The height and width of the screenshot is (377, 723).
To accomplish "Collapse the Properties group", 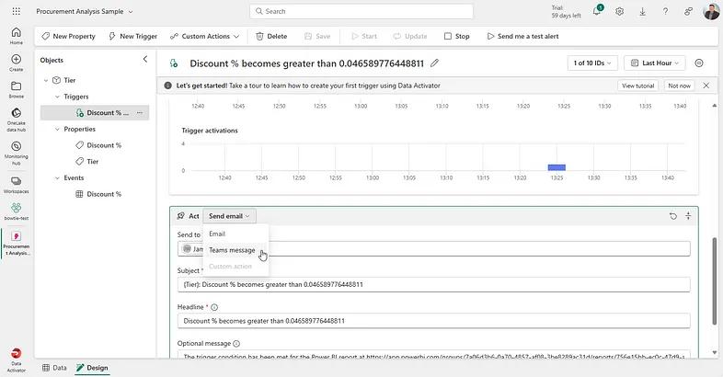I will 57,130.
